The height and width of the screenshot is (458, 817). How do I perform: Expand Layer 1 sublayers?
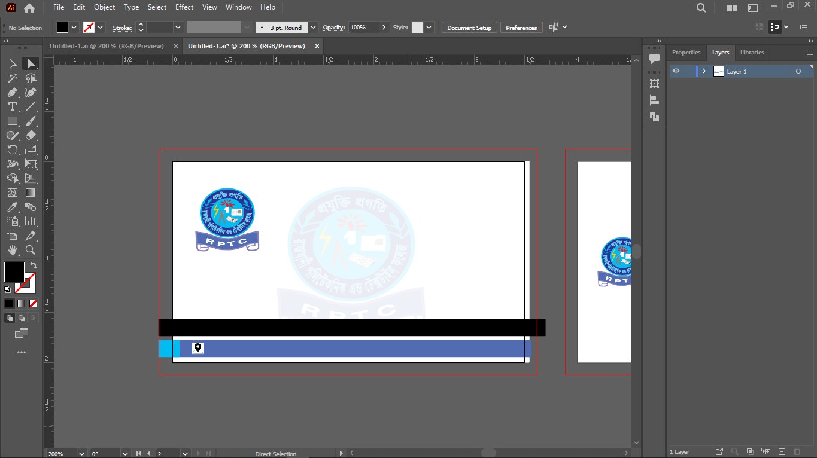tap(704, 71)
